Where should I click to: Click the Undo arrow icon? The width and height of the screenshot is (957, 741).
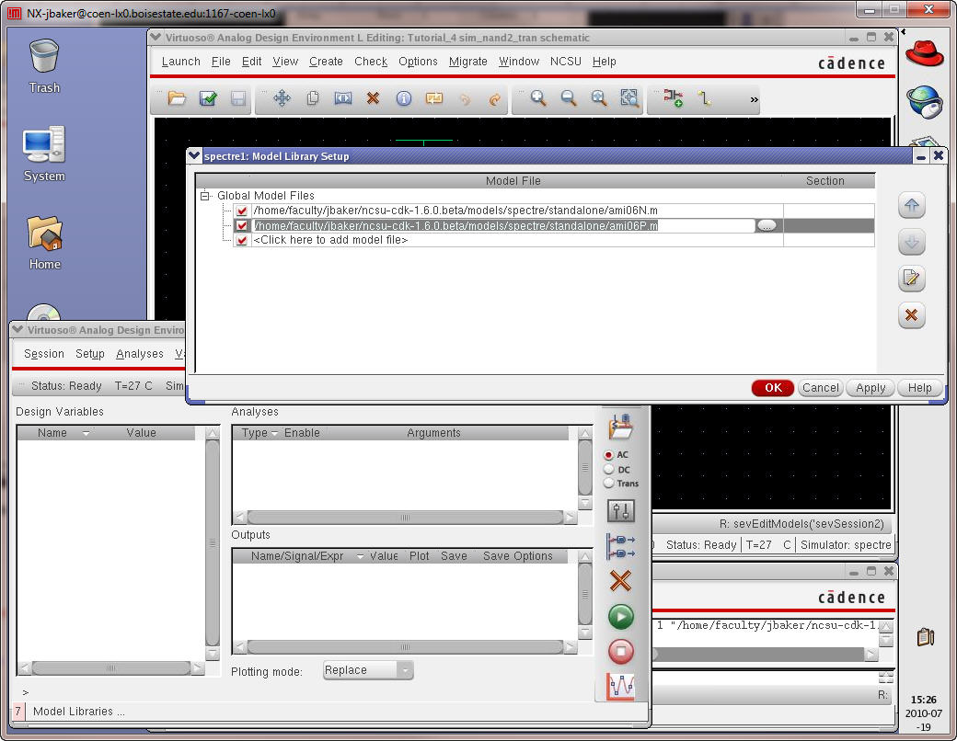465,98
